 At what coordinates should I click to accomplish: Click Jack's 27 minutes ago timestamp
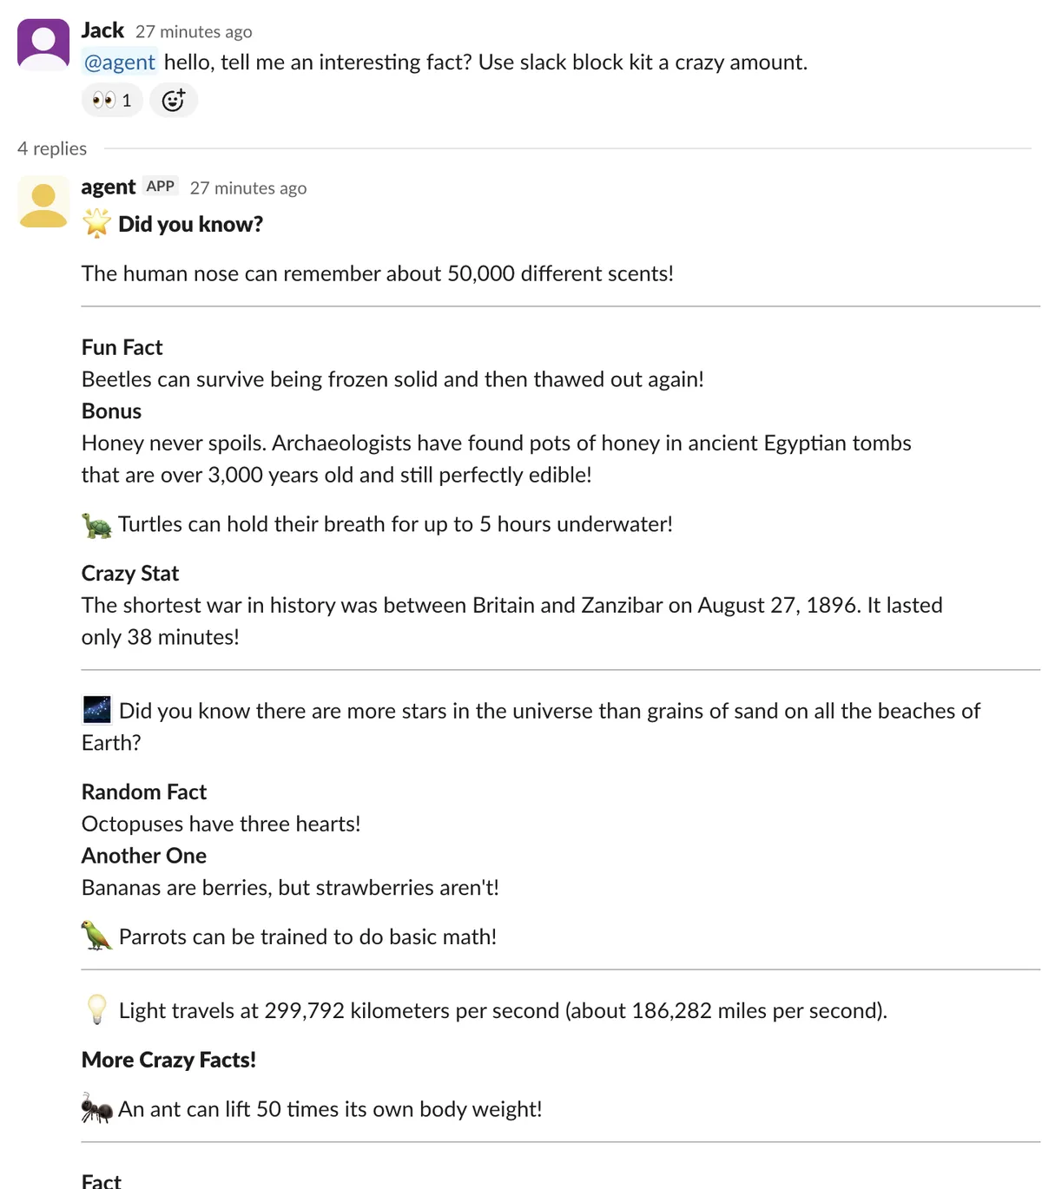click(x=194, y=32)
